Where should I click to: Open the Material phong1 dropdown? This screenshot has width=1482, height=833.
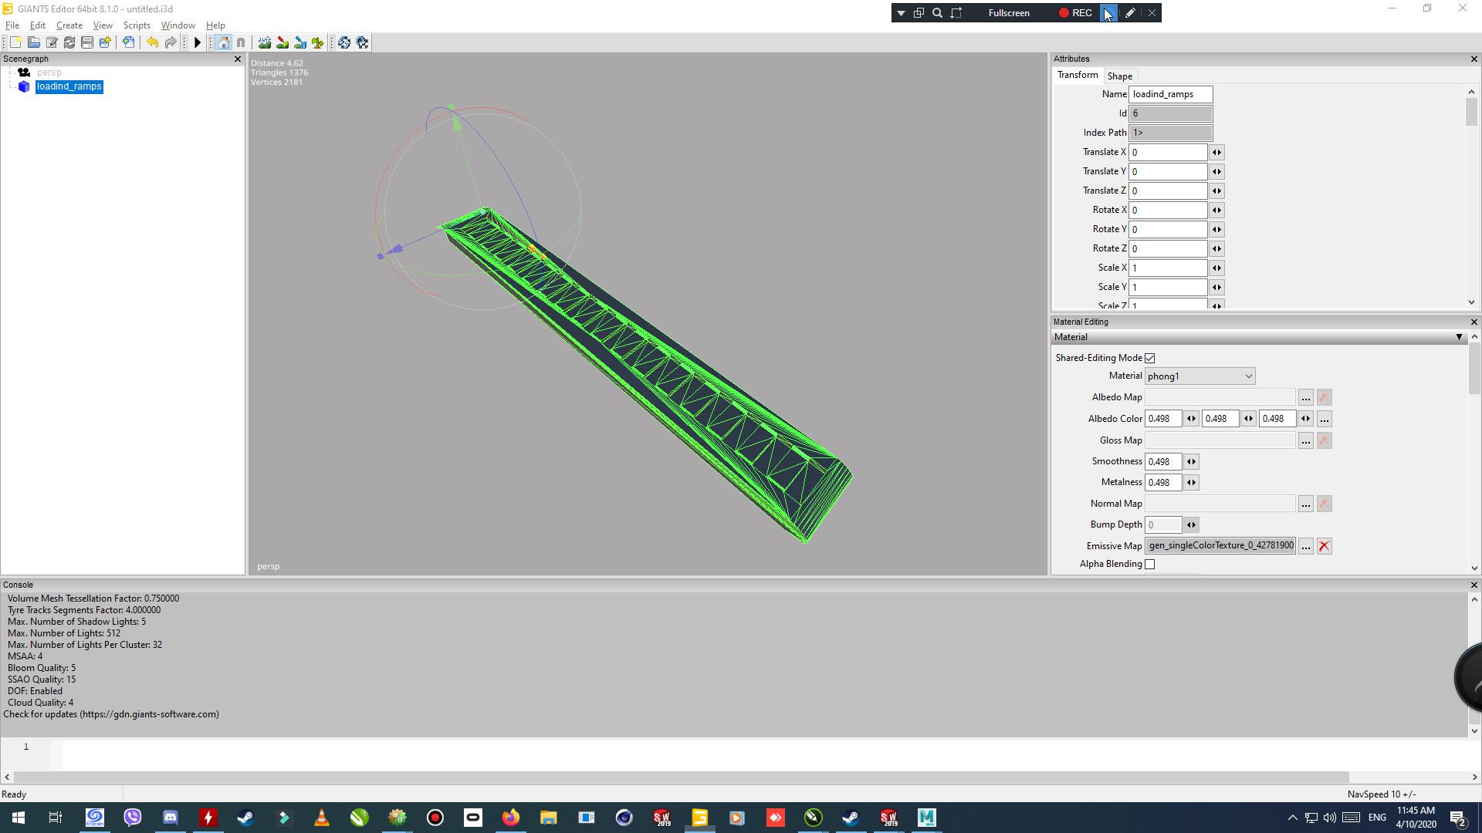click(x=1199, y=376)
